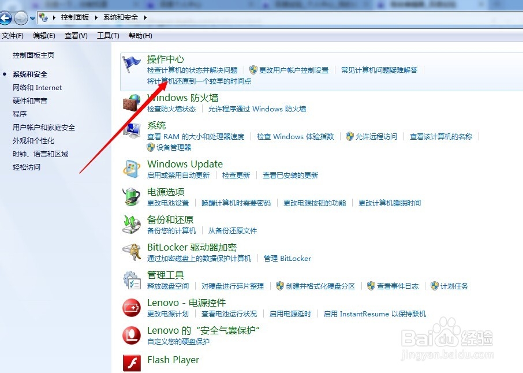The image size is (523, 373).
Task: Select 程序 in sidebar
Action: [20, 114]
